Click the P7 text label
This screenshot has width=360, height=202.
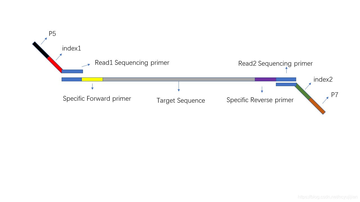point(334,95)
